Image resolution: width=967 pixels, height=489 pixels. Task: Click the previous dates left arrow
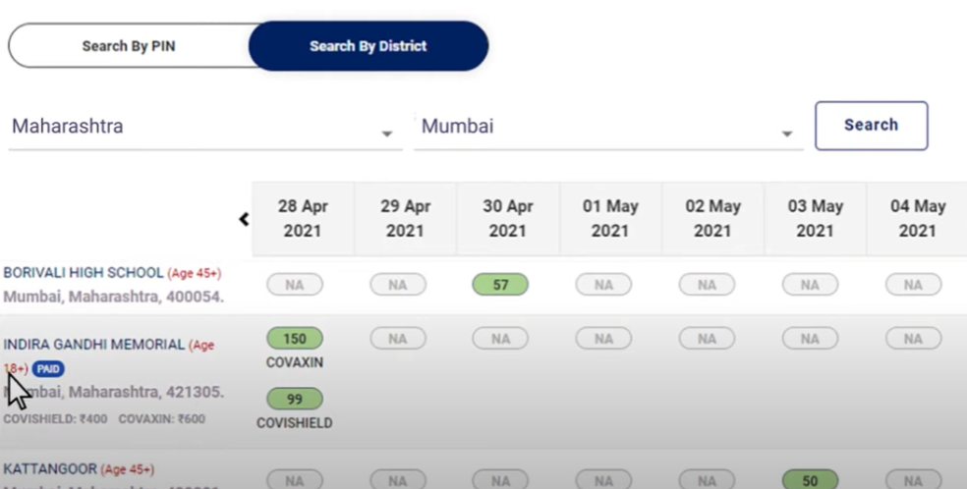pyautogui.click(x=244, y=219)
